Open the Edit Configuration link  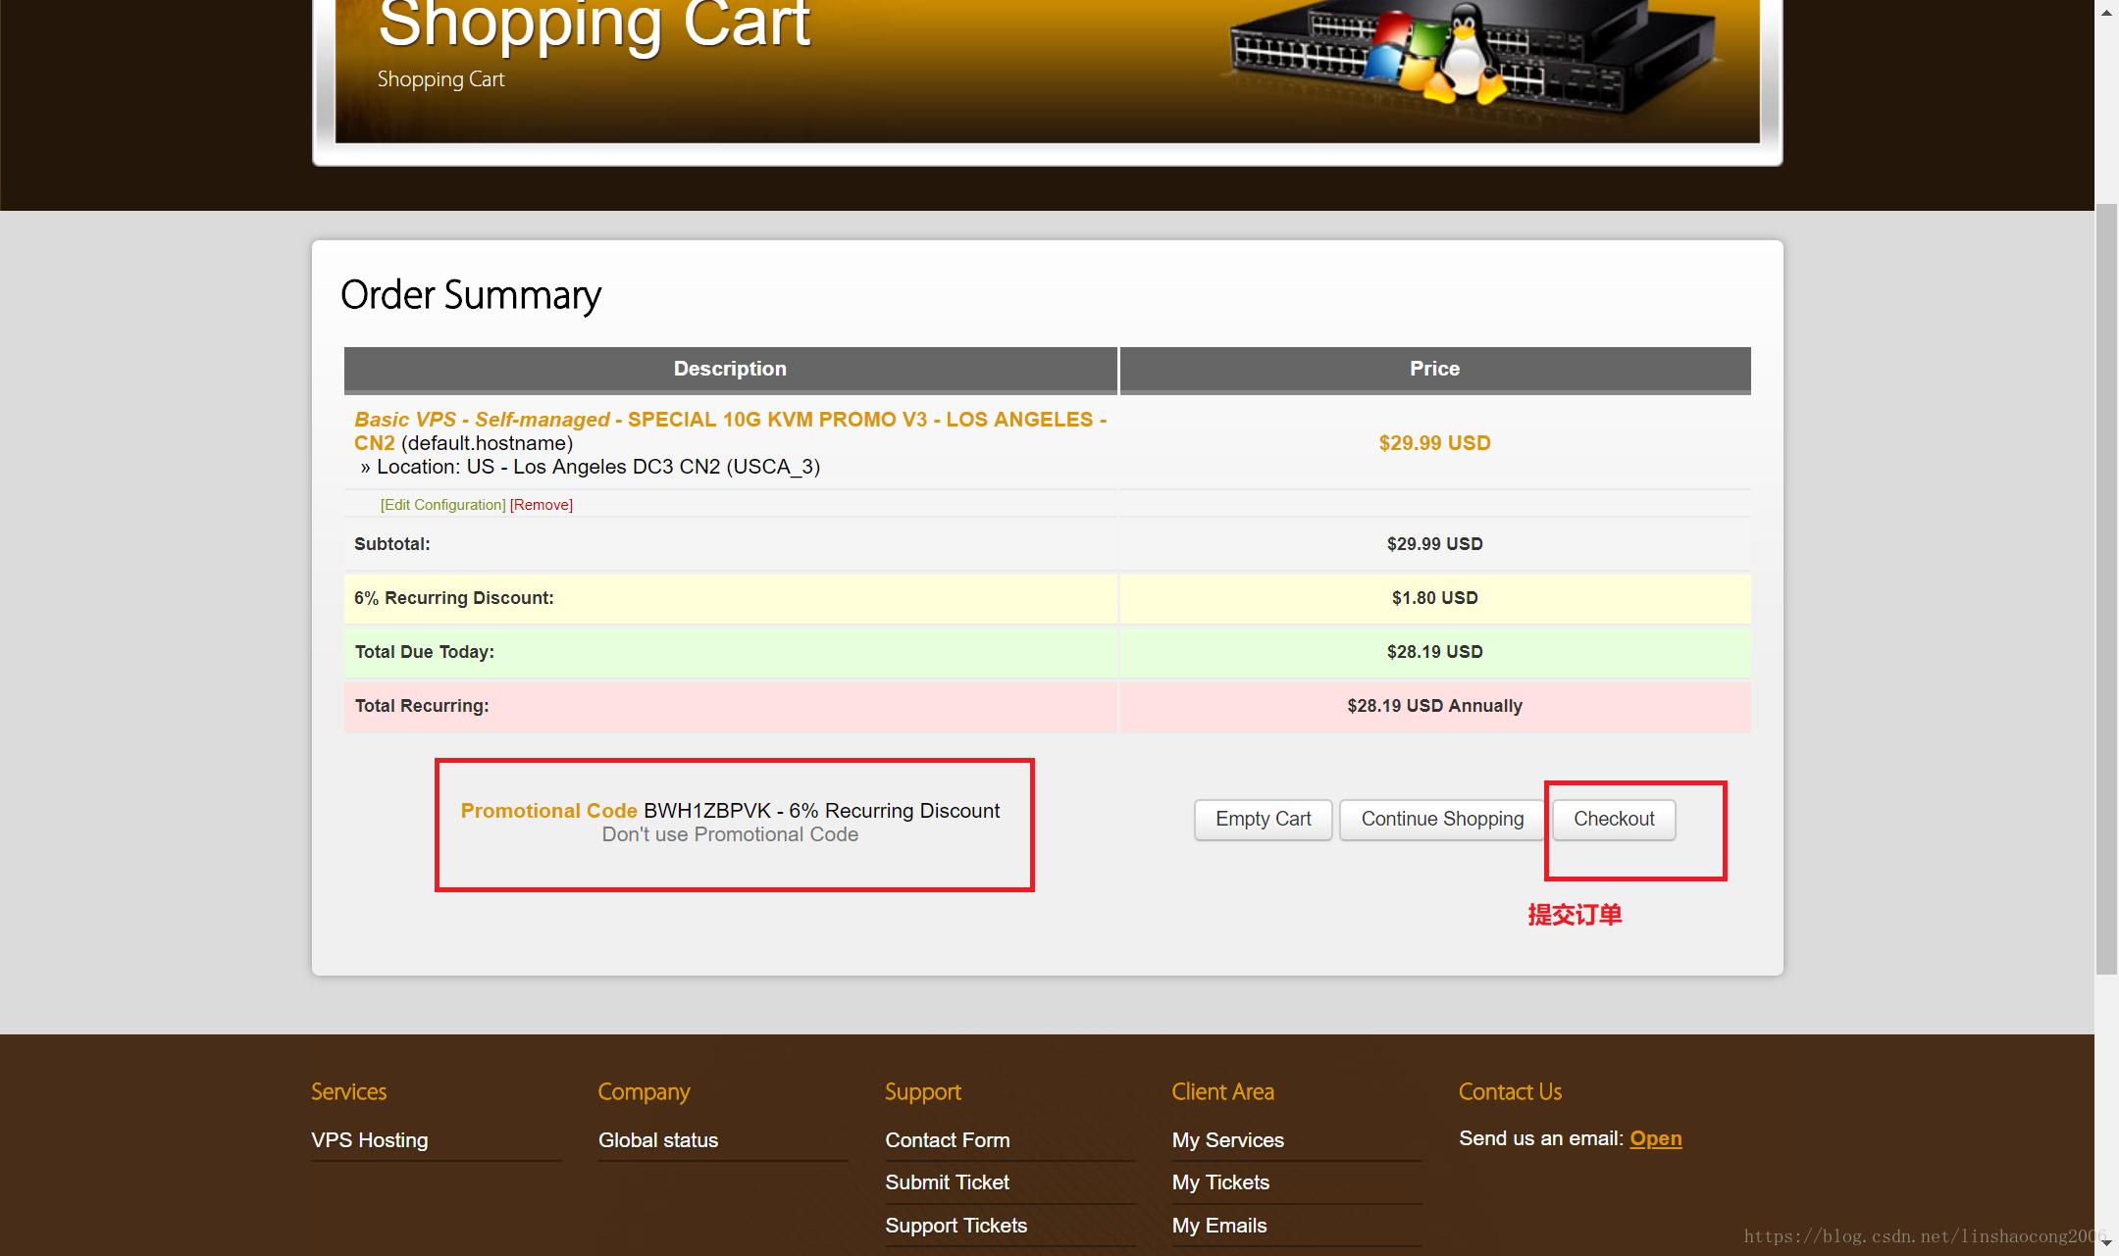point(442,504)
